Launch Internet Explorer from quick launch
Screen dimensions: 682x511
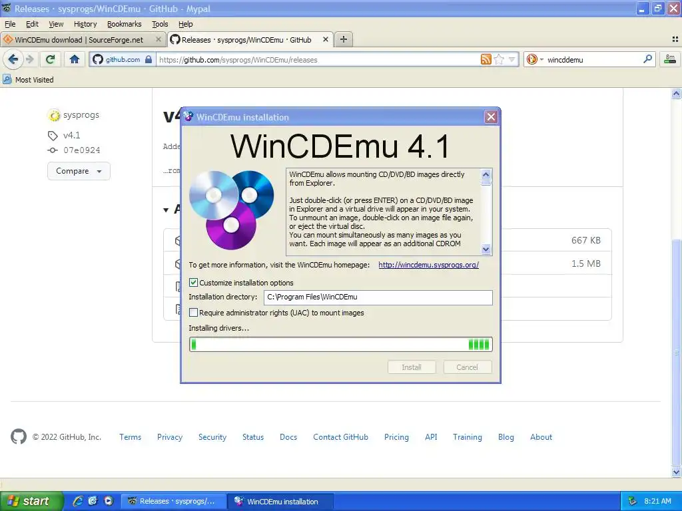click(77, 501)
